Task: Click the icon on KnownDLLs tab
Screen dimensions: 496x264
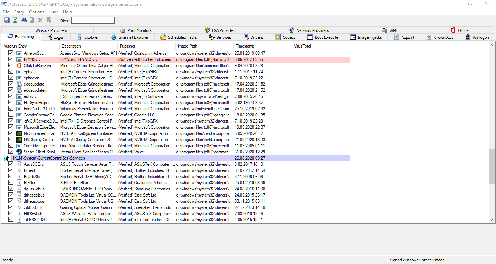Action: [429, 37]
